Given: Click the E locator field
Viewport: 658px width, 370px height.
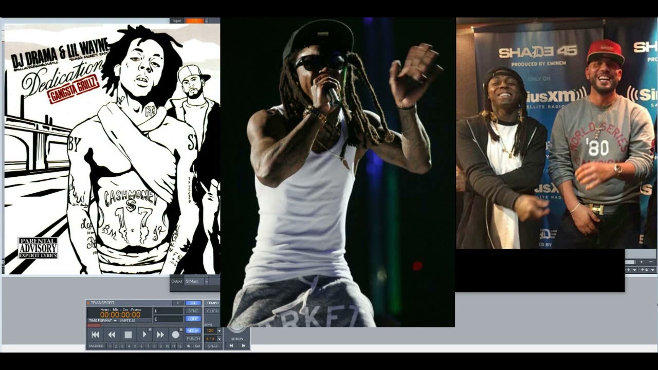Looking at the screenshot, I should [x=169, y=319].
